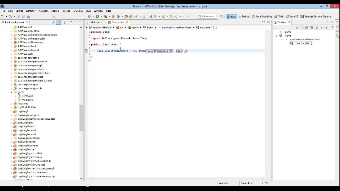Click the Print toolbar icon
340x191 pixels.
click(x=28, y=16)
